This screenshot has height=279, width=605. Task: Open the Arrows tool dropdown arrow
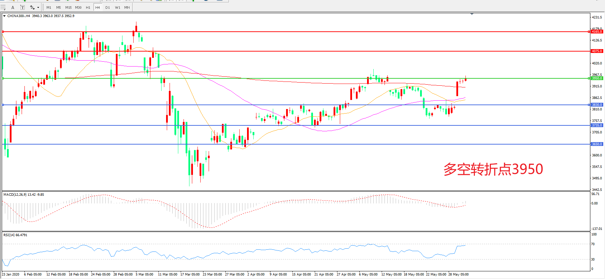tap(38, 7)
